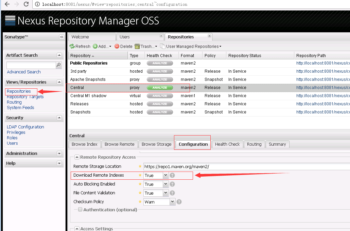
Task: Open Checksum Policy dropdown
Action: click(172, 202)
